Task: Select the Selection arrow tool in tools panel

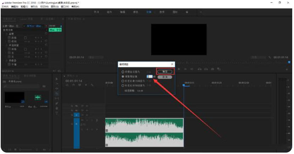Action: point(57,78)
